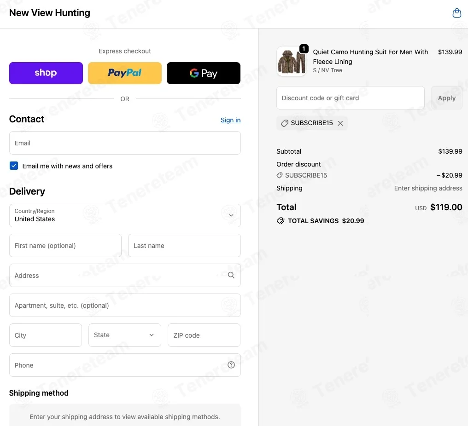
Task: Focus the Email input field
Action: [125, 143]
